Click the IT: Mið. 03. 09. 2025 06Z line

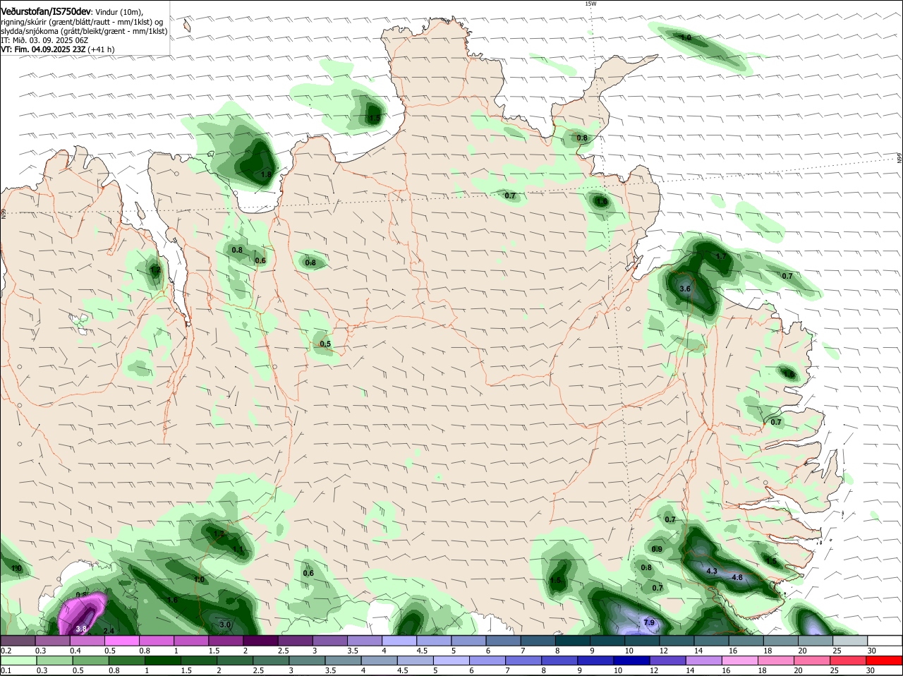tap(44, 40)
